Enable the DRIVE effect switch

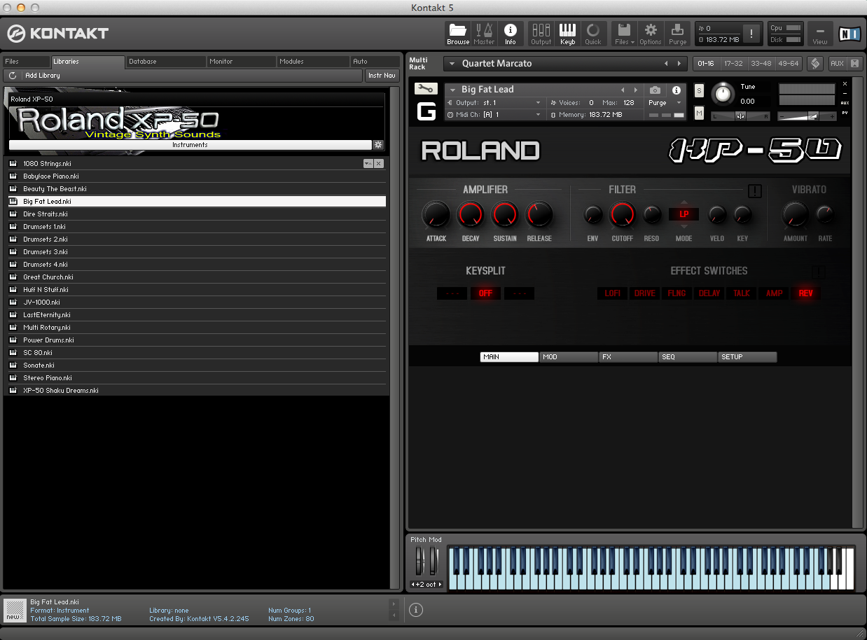(x=645, y=293)
